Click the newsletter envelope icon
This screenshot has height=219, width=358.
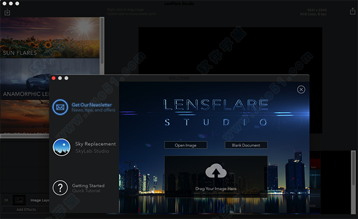[x=60, y=107]
